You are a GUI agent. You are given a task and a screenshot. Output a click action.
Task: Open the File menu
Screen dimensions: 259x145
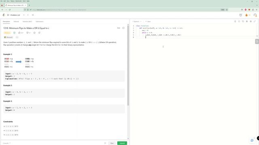[2, 1]
